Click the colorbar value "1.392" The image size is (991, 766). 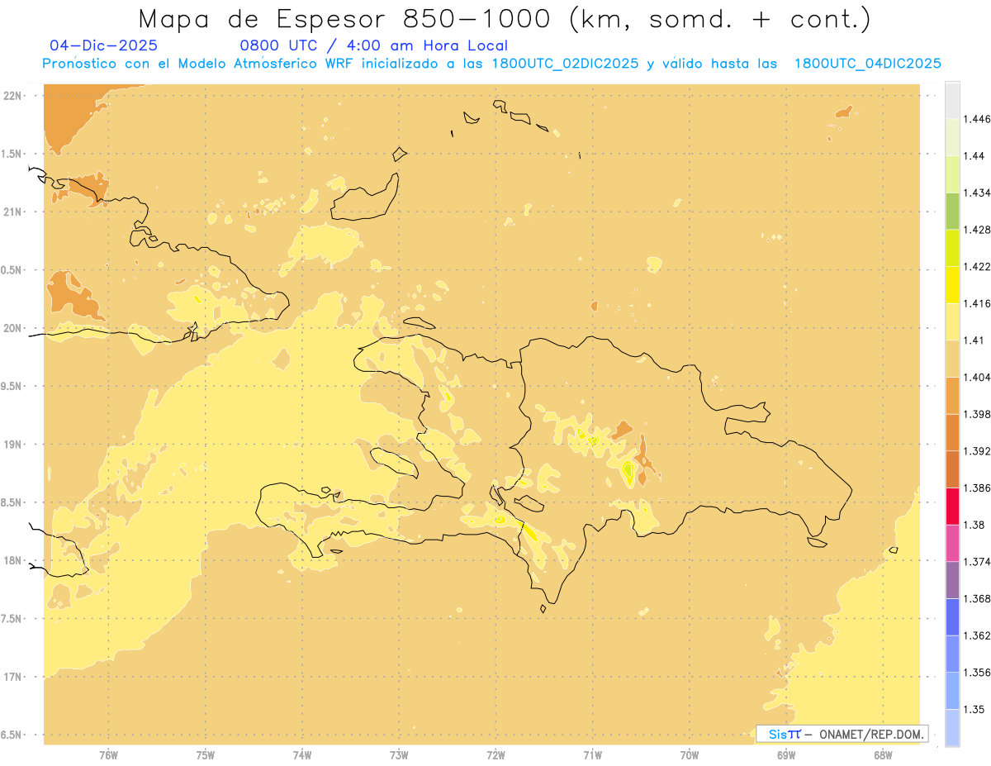pos(979,451)
